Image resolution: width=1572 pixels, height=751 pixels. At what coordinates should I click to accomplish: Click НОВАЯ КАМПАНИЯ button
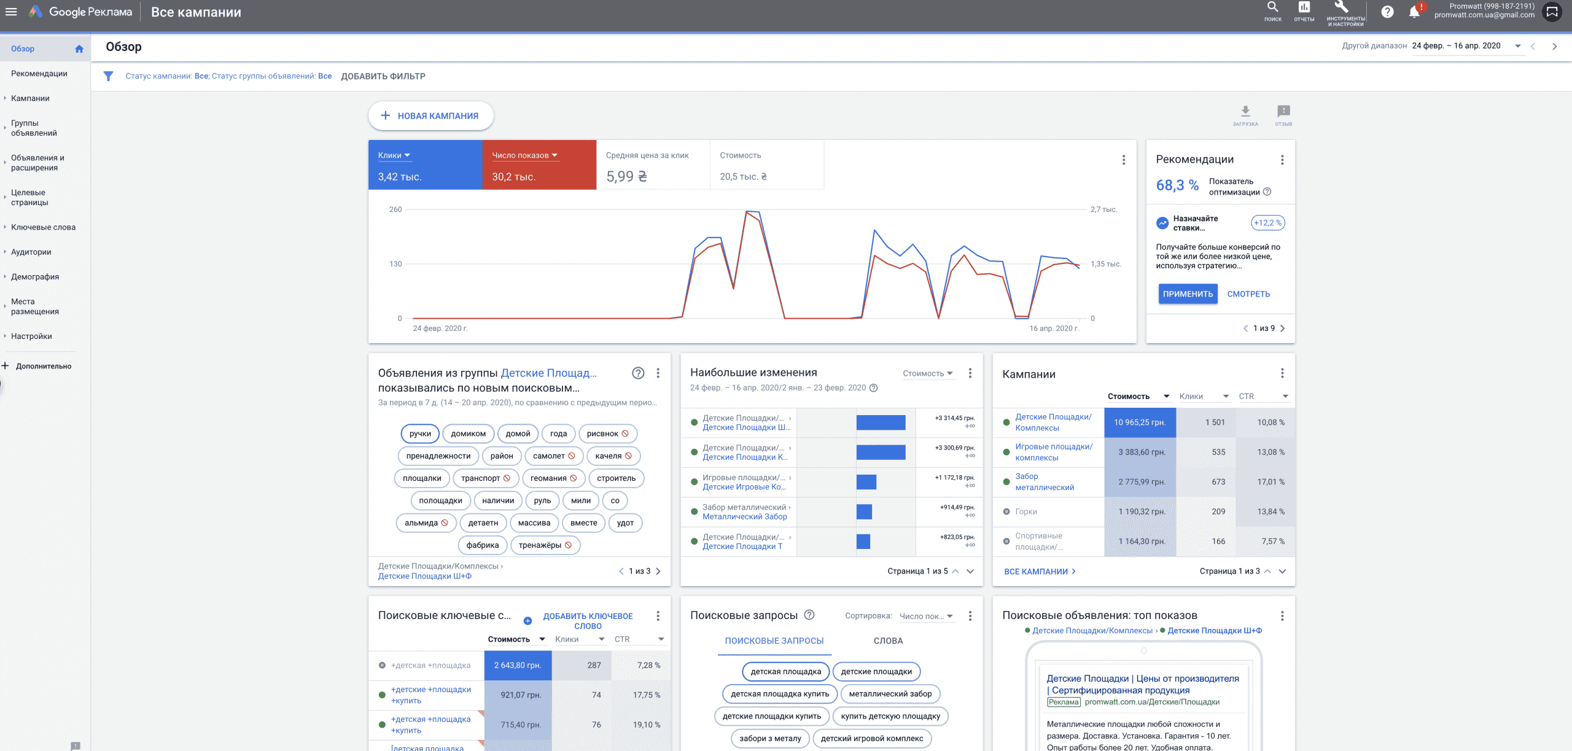point(430,115)
